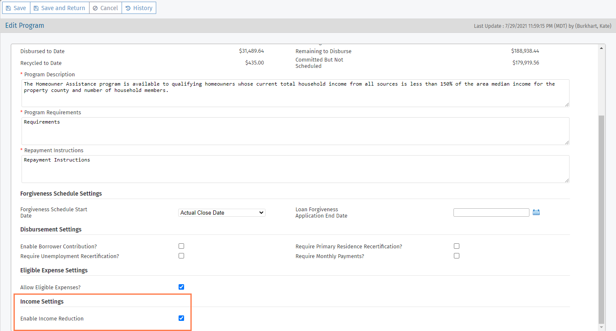Viewport: 616px width, 331px height.
Task: Click the scrollbar up arrow
Action: (x=602, y=48)
